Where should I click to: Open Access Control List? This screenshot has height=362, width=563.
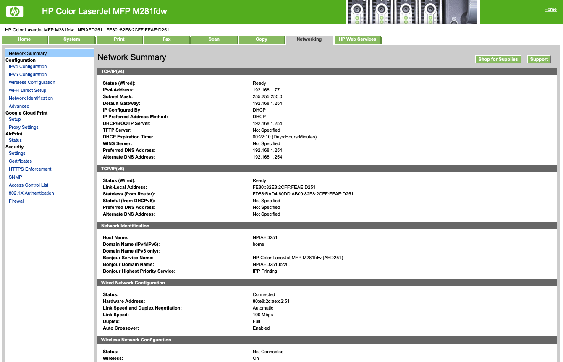(x=29, y=185)
